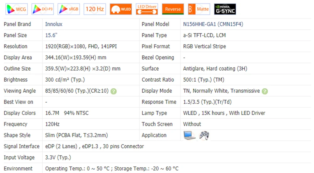Click the help icon beside Viewing Angle value
314x173 pixels.
[114, 91]
